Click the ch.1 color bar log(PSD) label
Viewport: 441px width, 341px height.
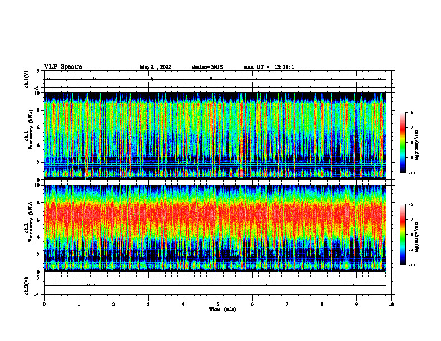coord(417,145)
